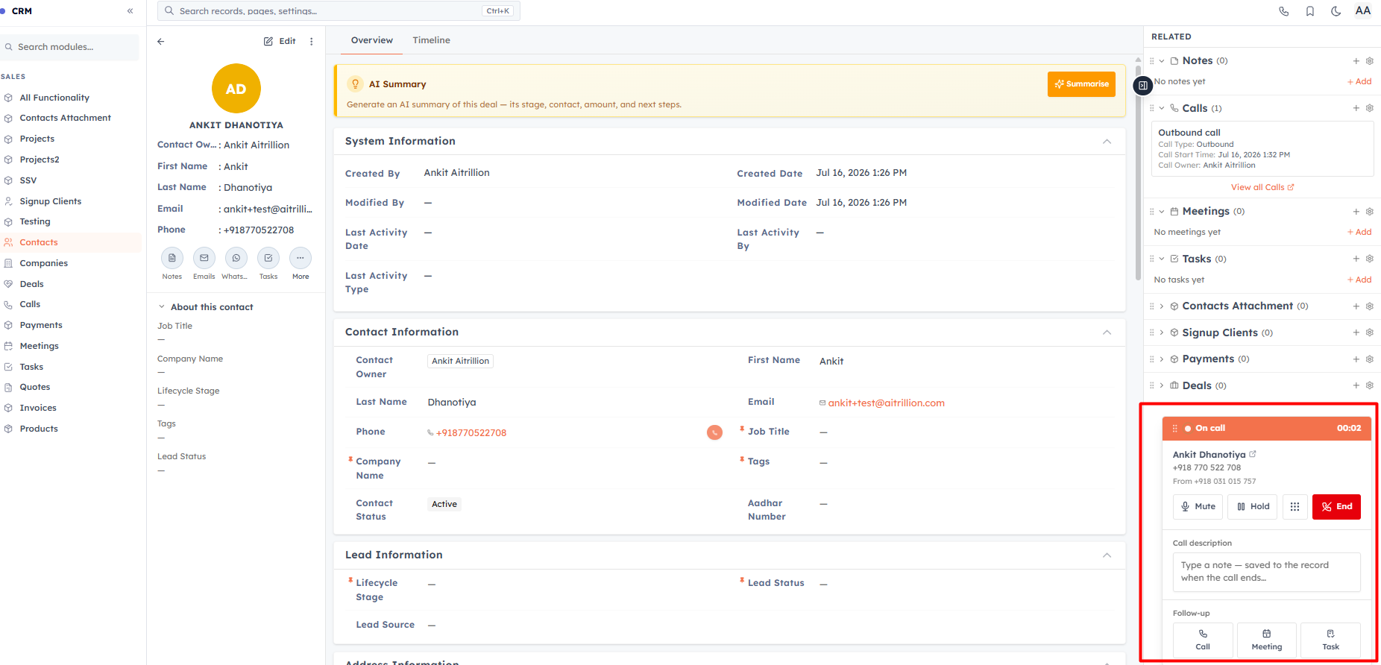Put the call on Hold
Image resolution: width=1381 pixels, height=665 pixels.
1253,506
